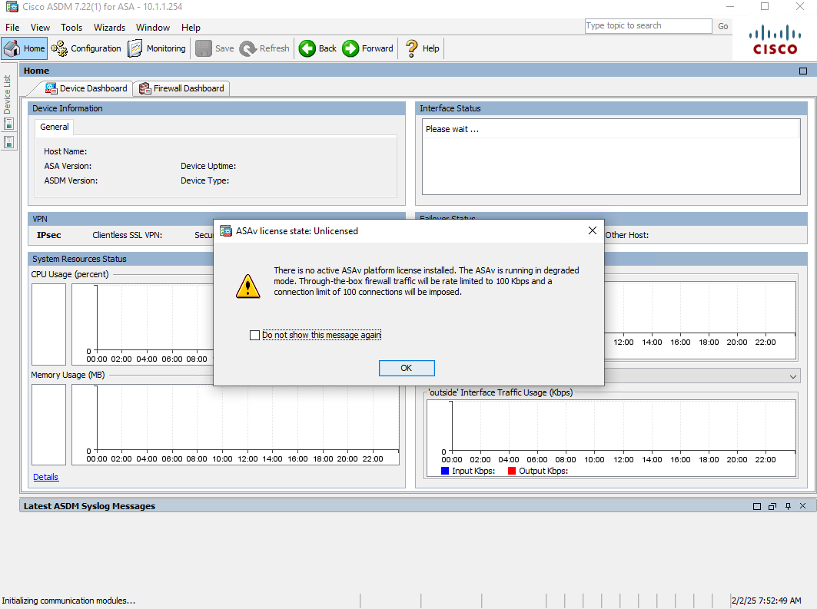This screenshot has height=609, width=817.
Task: Click 'Please wait ...' in Interface Status
Action: tap(452, 129)
